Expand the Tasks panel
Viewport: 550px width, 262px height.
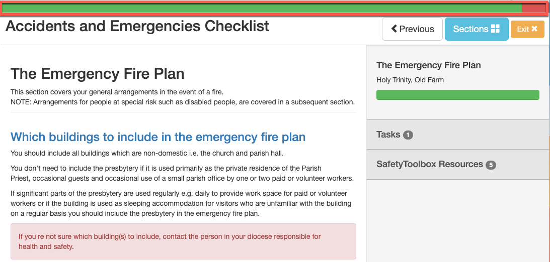[x=458, y=135]
